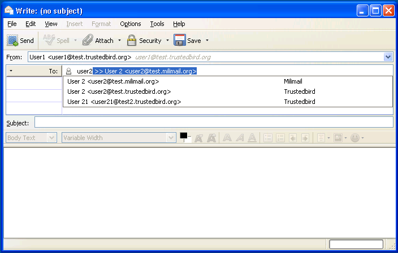
Task: Open the insert smiley dropdown
Action: coord(357,138)
